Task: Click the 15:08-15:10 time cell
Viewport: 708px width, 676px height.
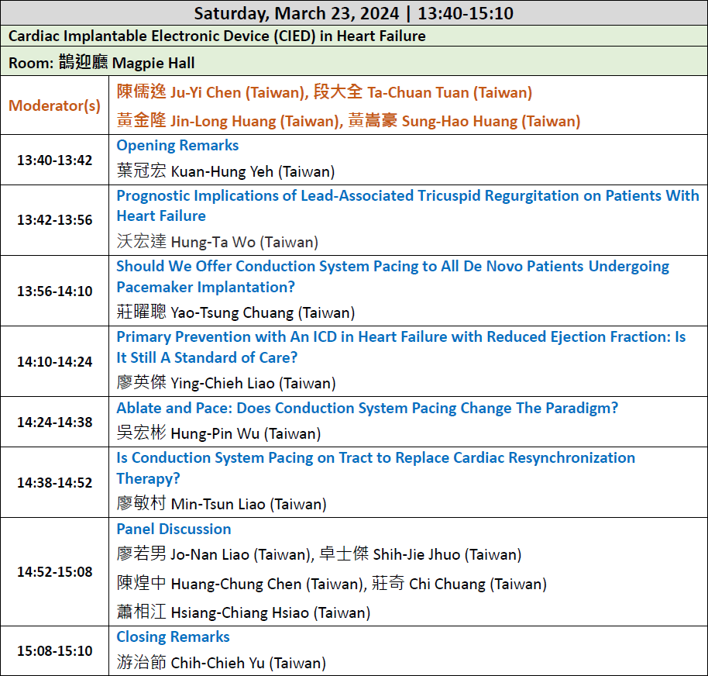Action: [x=55, y=650]
